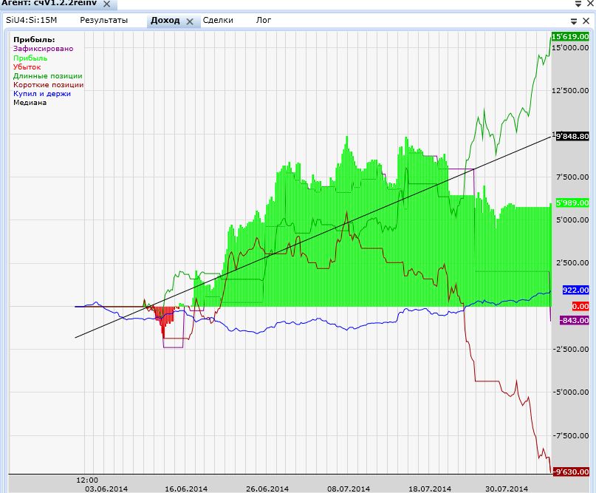
Task: Click the 15'000.00 price axis label
Action: 570,48
